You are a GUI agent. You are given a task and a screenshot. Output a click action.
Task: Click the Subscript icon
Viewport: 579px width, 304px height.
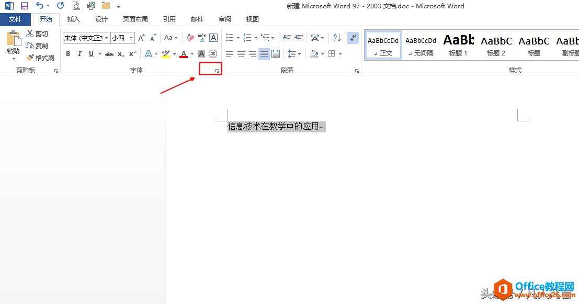point(121,54)
